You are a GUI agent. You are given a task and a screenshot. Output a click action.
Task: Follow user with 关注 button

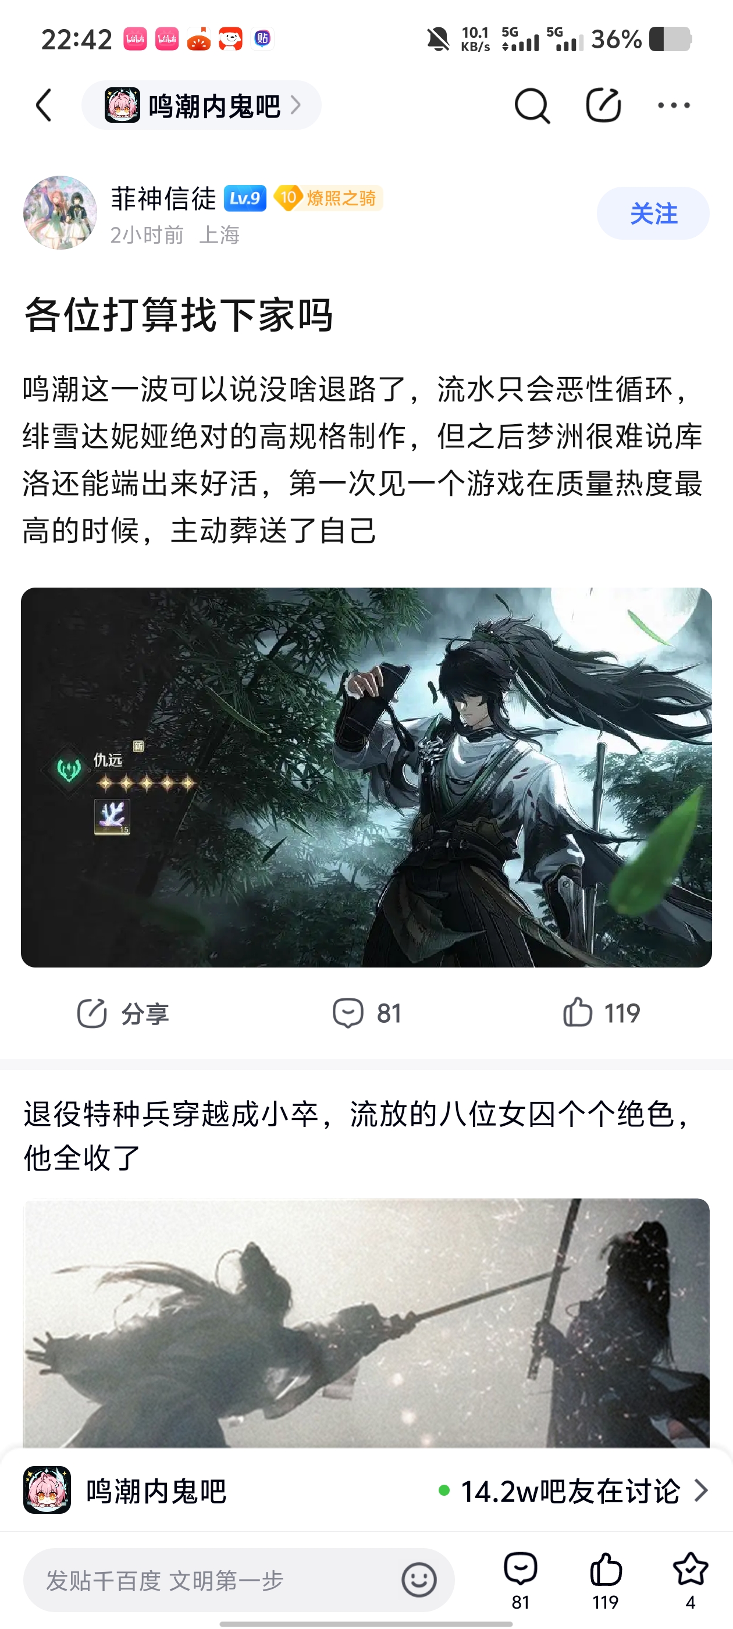pos(653,213)
